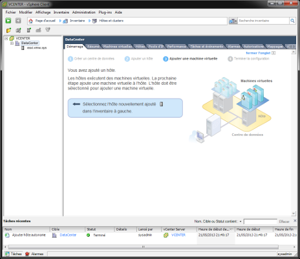Click the VCENTER link in tasks
The height and width of the screenshot is (259, 300).
tap(178, 235)
